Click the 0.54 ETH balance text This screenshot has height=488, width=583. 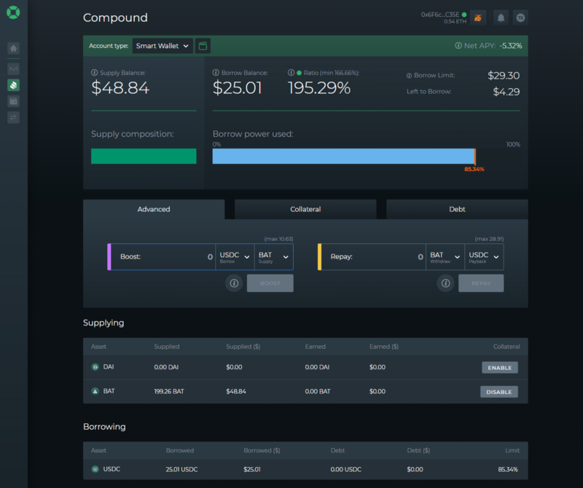[455, 22]
